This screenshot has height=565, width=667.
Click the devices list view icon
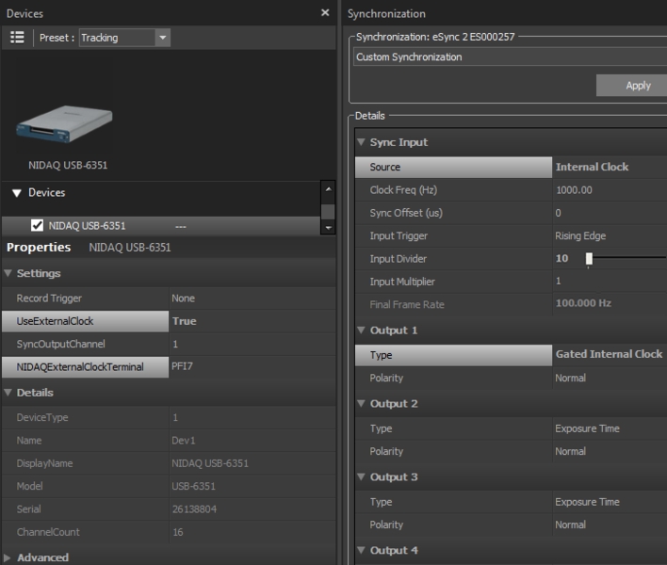(17, 38)
